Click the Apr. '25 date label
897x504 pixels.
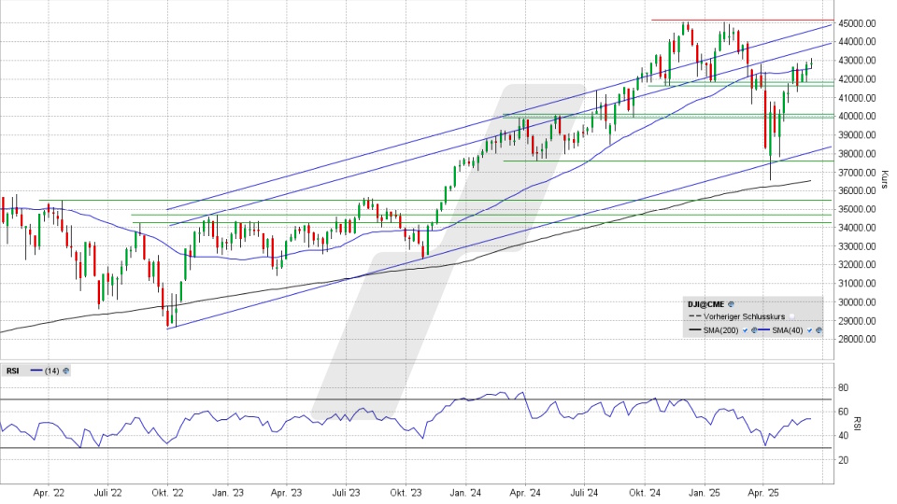pyautogui.click(x=763, y=493)
